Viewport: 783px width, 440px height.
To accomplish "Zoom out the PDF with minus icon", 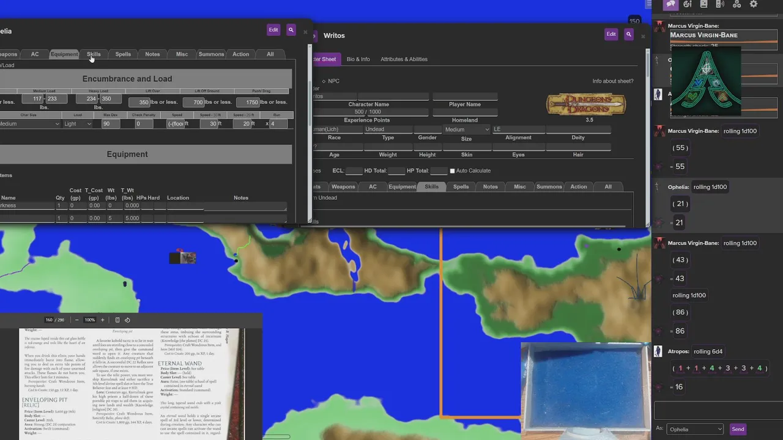I will [x=76, y=320].
